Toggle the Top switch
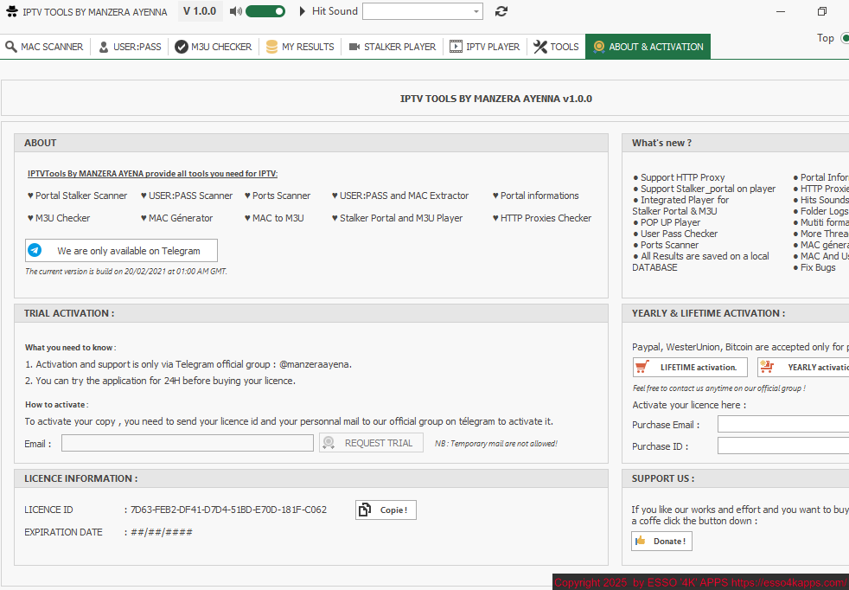Viewport: 849px width, 590px height. 844,38
